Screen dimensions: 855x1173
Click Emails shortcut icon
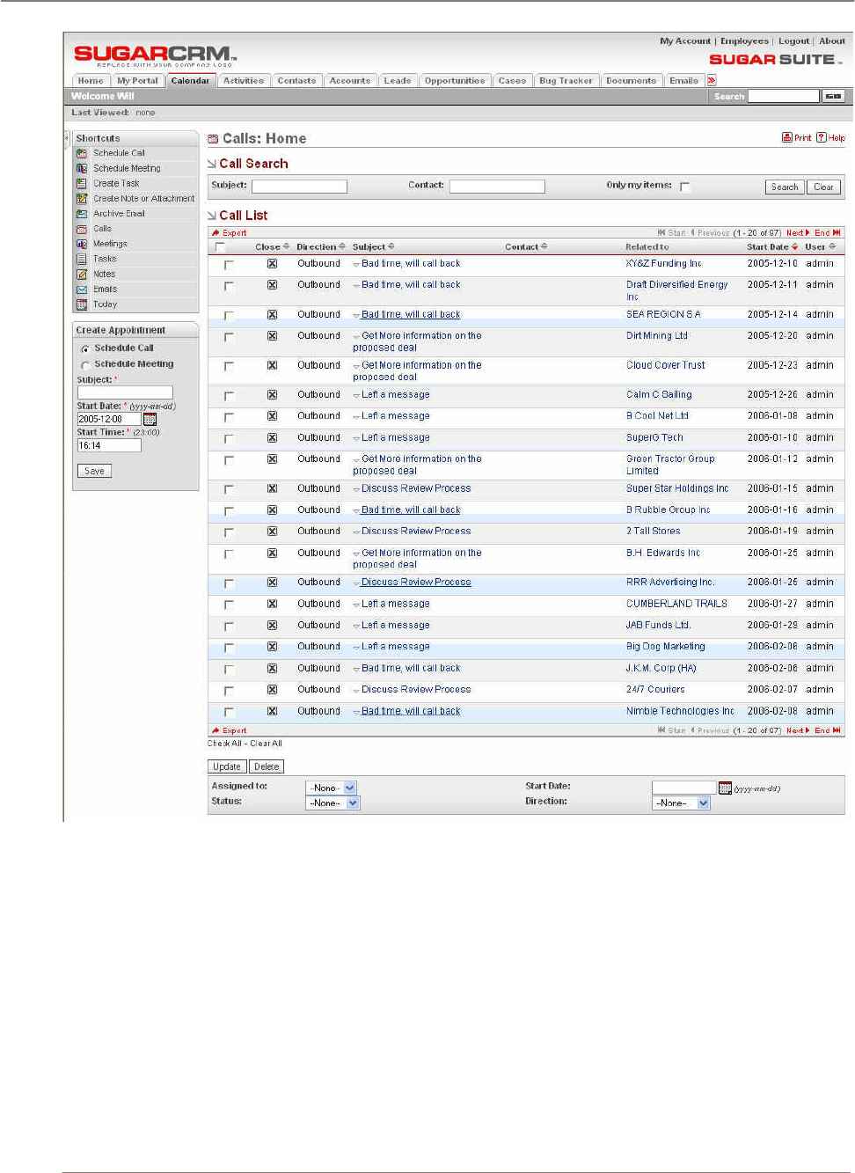tap(82, 290)
